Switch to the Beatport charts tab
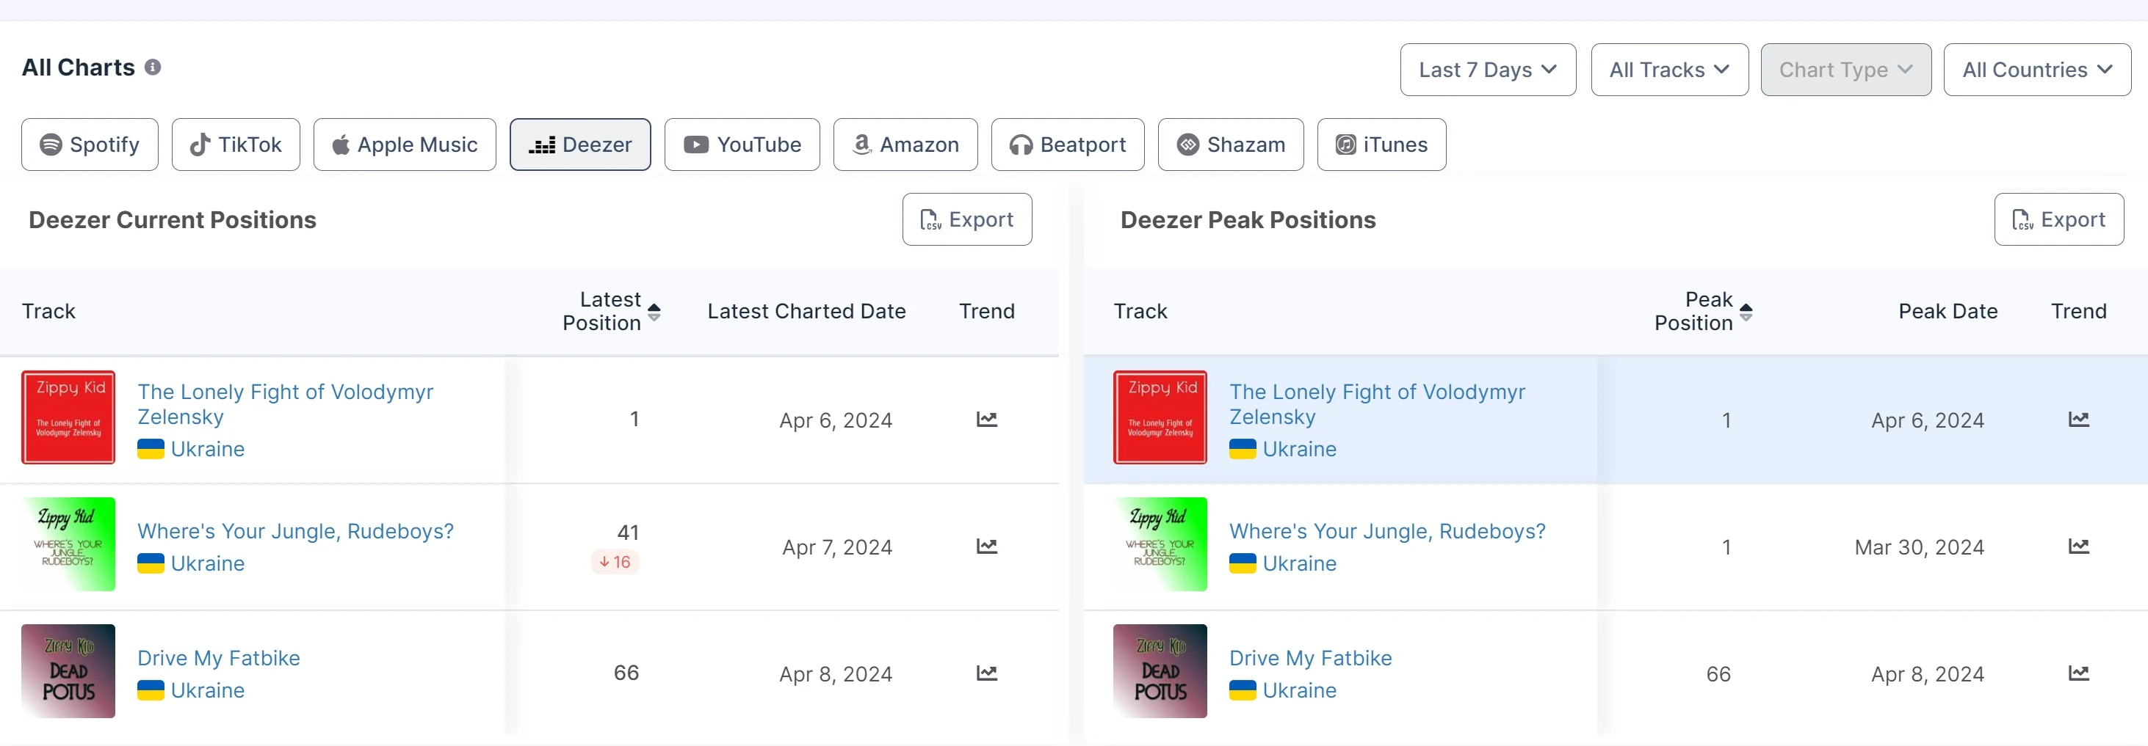Image resolution: width=2148 pixels, height=746 pixels. point(1066,145)
